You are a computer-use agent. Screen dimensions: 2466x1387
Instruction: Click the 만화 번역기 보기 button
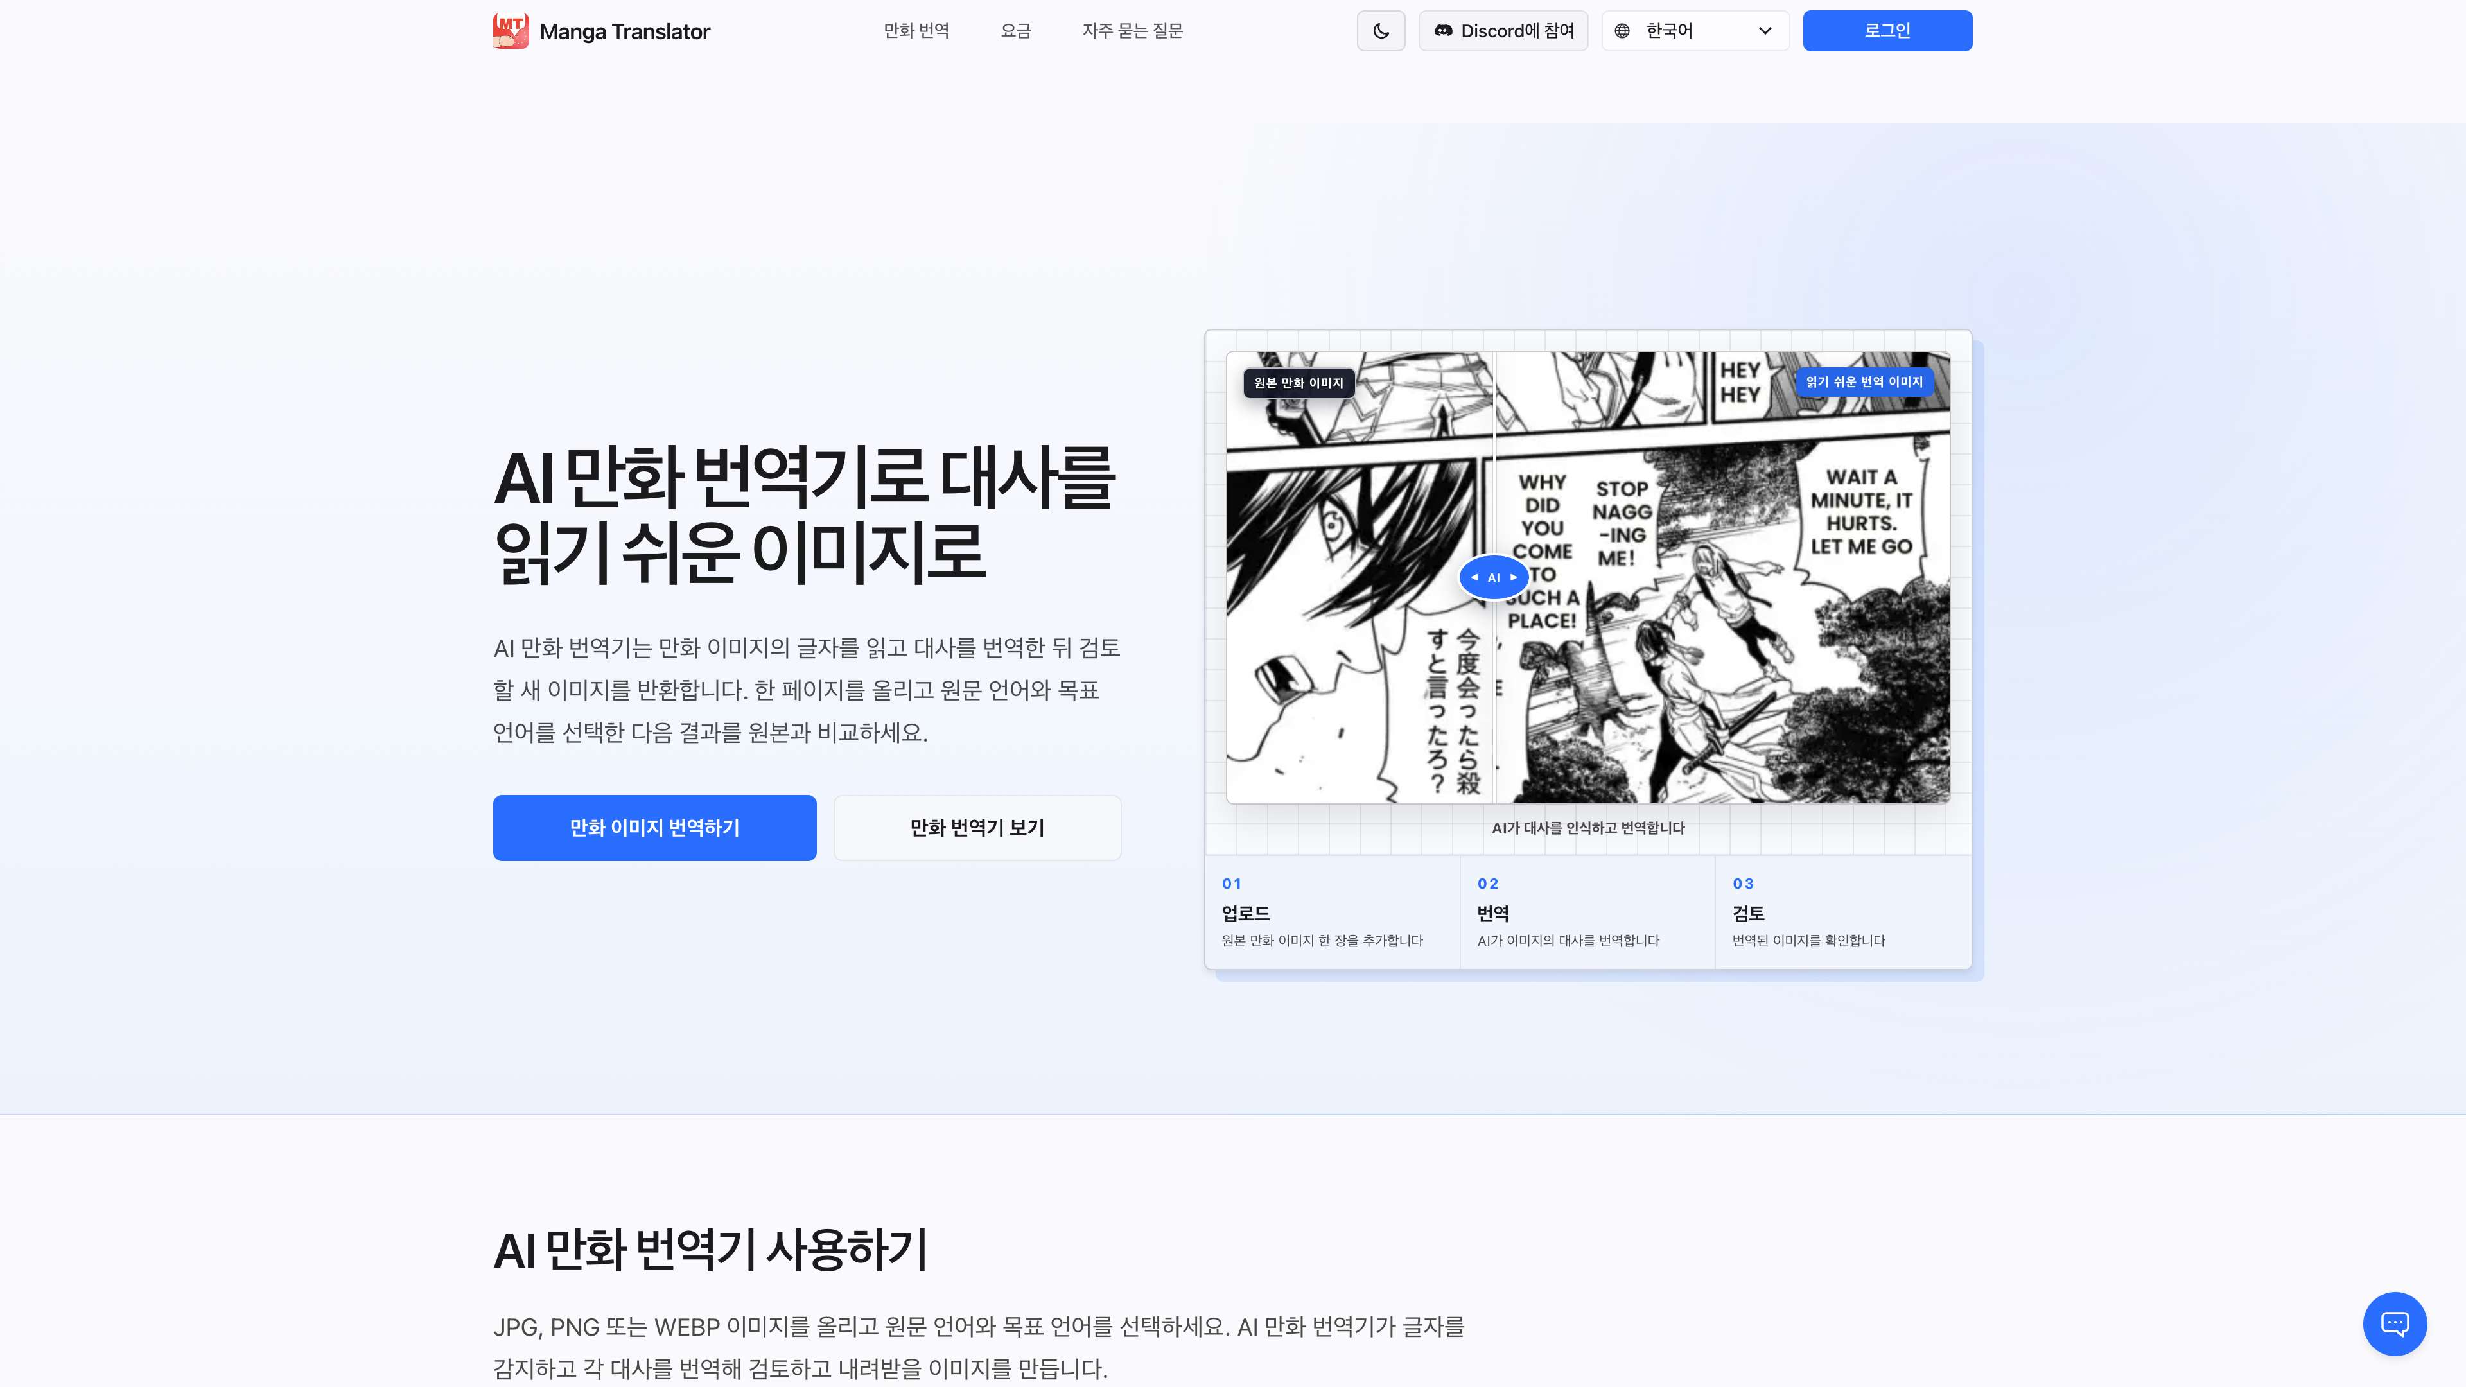[976, 827]
